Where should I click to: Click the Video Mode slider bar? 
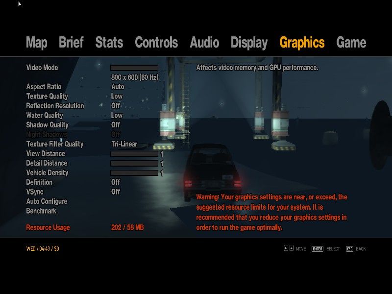[x=134, y=68]
